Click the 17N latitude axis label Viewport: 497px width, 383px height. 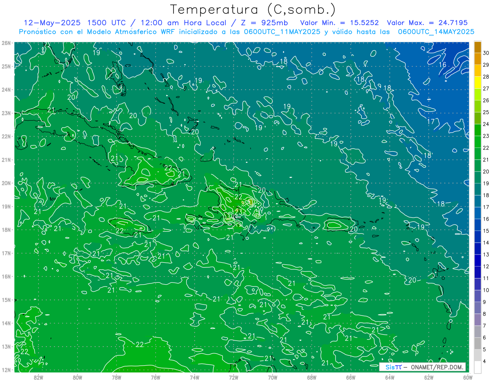(x=6, y=253)
